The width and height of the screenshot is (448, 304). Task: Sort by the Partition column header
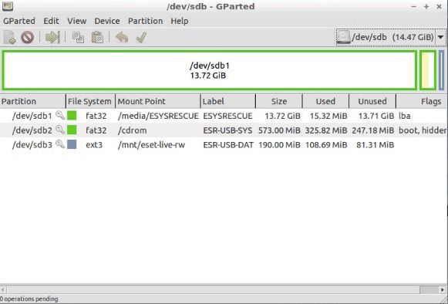33,101
